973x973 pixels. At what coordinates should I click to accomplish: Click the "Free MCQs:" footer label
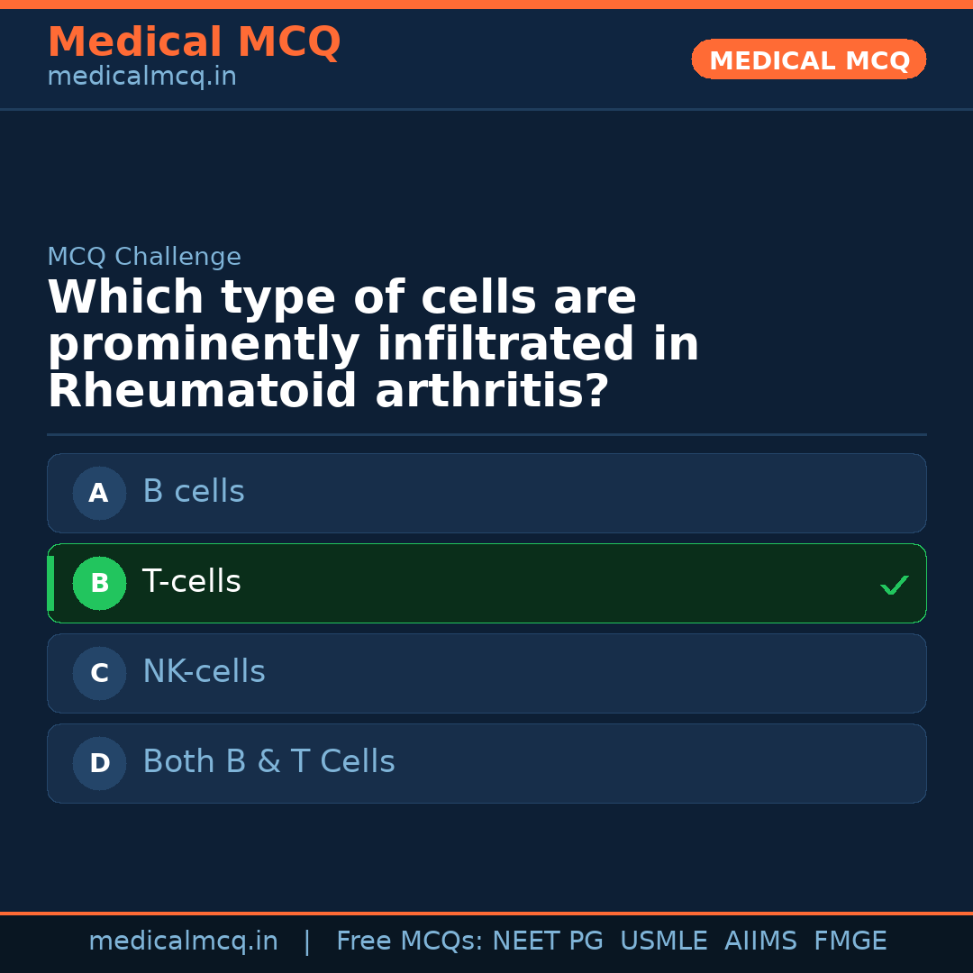[410, 941]
